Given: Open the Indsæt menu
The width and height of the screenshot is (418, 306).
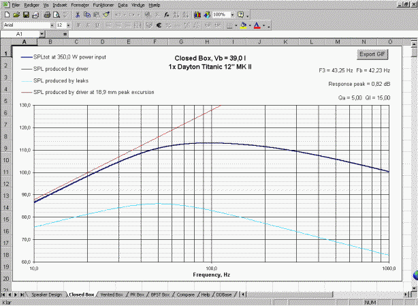Looking at the screenshot, I should tap(60, 5).
